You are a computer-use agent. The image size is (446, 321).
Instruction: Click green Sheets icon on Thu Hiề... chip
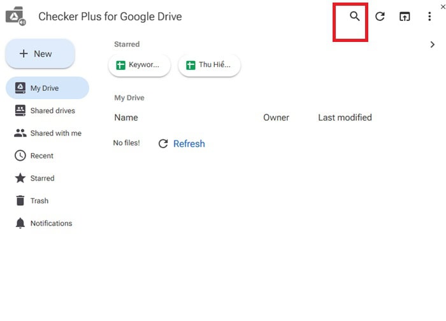coord(191,65)
